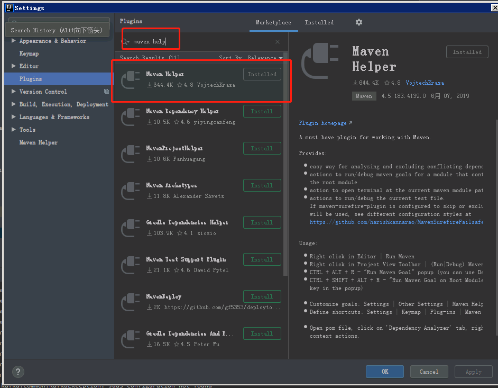Click the copy icon next to Version Control

(106, 92)
